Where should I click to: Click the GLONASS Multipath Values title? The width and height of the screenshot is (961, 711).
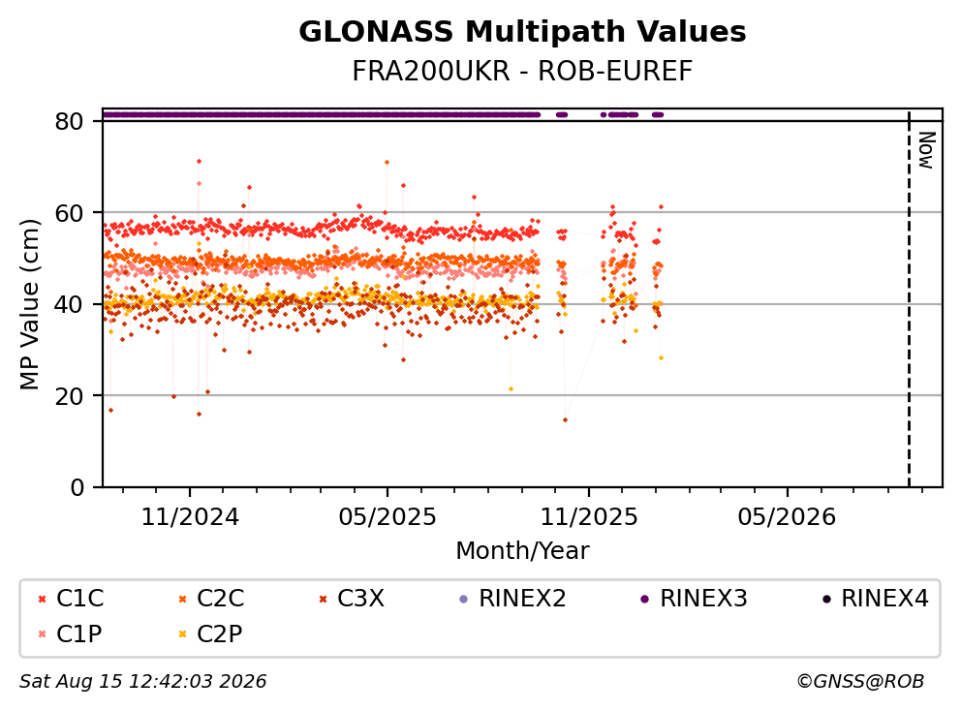coord(522,32)
